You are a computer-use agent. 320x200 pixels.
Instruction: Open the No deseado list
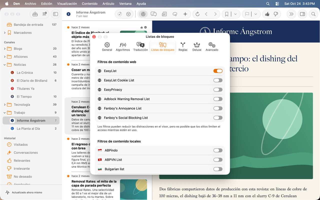pos(31,177)
